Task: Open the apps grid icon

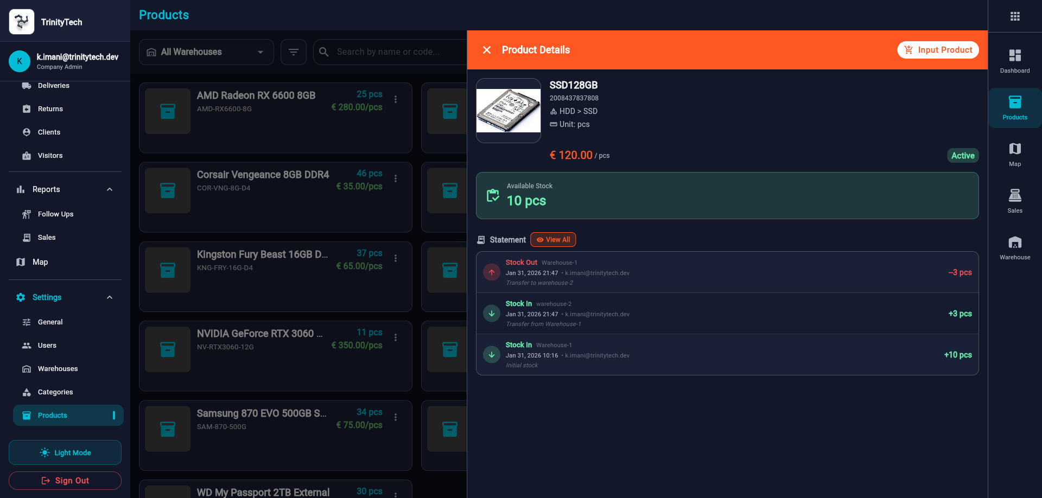Action: pos(1015,16)
